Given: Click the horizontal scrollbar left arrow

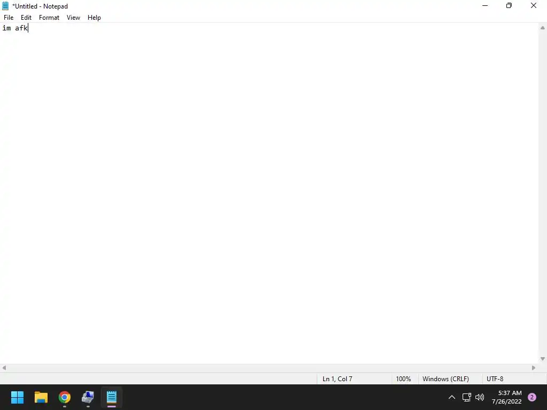Looking at the screenshot, I should pyautogui.click(x=4, y=368).
